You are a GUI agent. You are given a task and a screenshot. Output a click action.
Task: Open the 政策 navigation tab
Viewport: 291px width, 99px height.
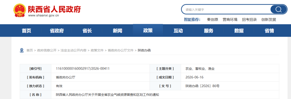(148, 31)
